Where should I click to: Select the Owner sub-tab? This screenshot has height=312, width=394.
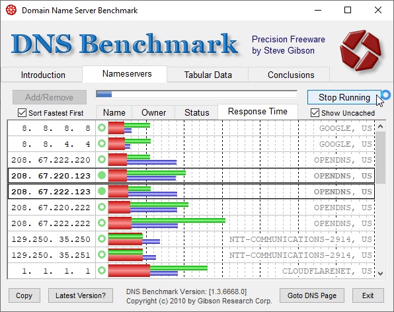click(x=153, y=112)
